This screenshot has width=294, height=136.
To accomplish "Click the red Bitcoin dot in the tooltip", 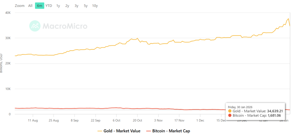I will coord(230,116).
